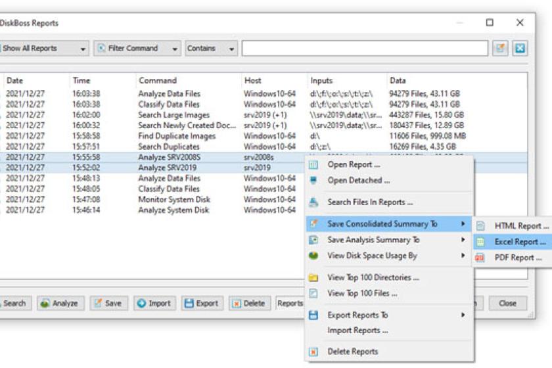Expand Save Analysis Summary To submenu arrow
552x368 pixels.
coord(463,239)
